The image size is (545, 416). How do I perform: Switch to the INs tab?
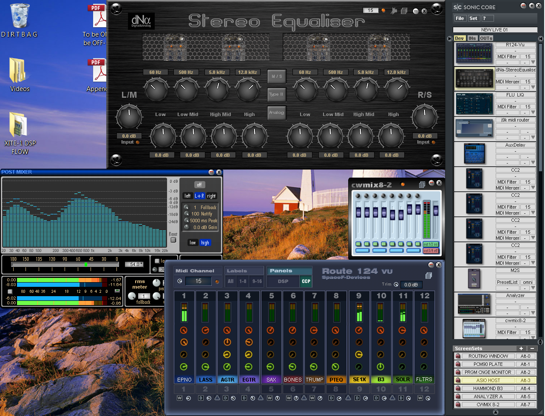click(472, 38)
